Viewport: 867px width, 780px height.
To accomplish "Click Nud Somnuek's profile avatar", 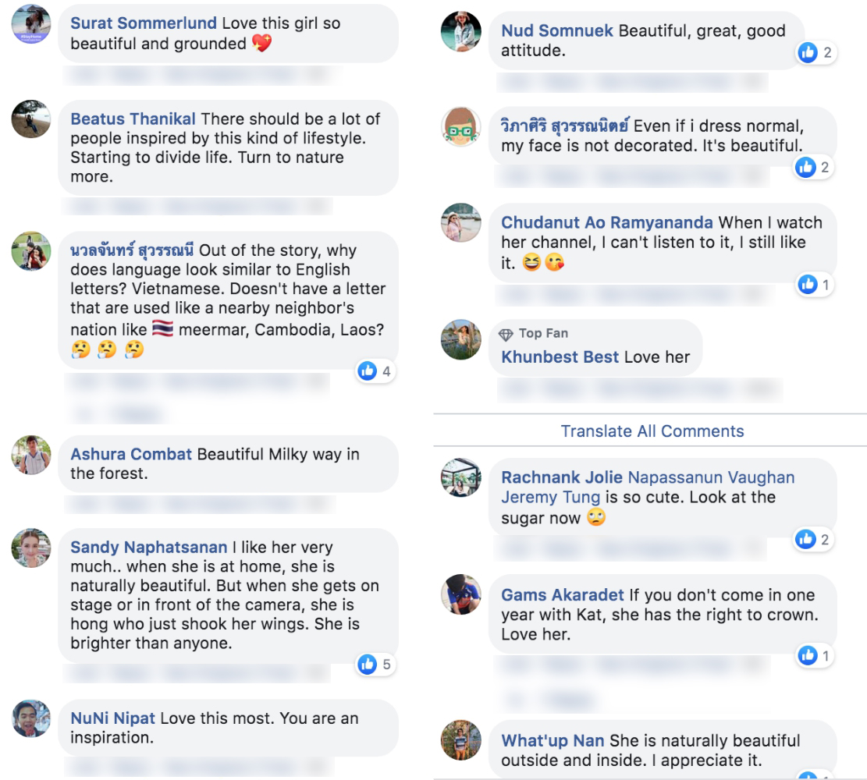I will coord(461,31).
